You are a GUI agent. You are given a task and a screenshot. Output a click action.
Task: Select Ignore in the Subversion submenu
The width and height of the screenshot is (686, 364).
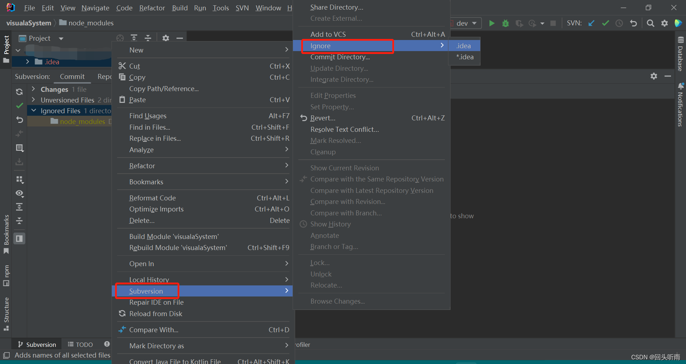tap(370, 46)
